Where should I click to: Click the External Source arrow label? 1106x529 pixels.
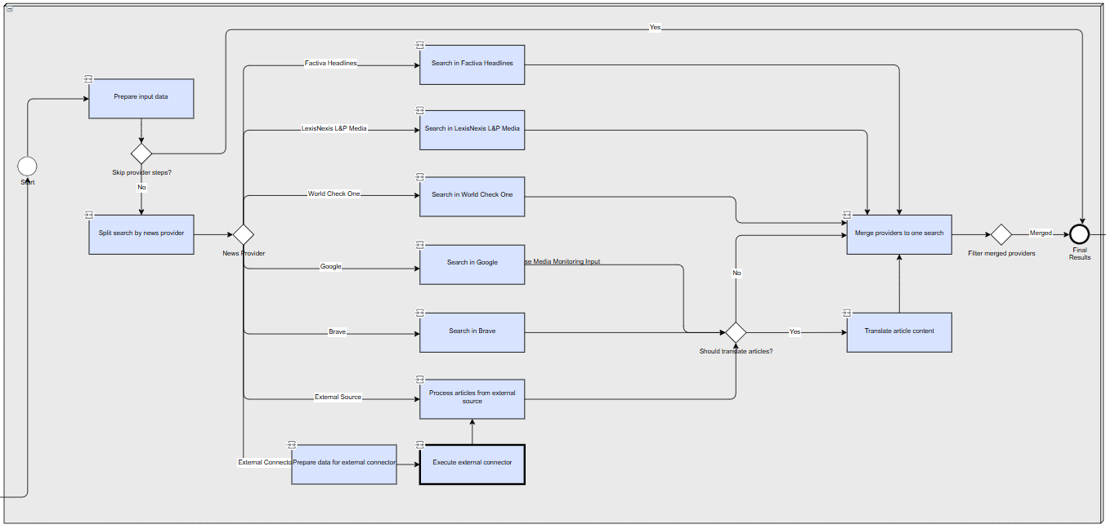click(x=338, y=397)
